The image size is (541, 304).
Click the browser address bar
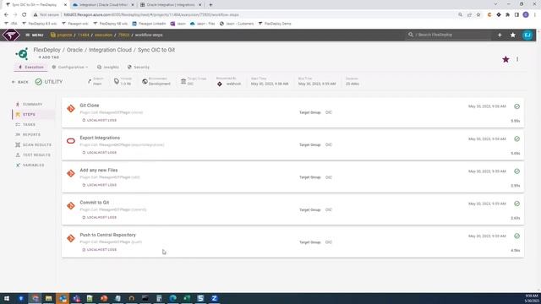pyautogui.click(x=242, y=15)
